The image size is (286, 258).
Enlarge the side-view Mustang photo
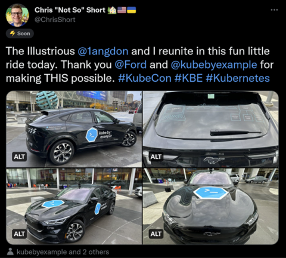74,129
